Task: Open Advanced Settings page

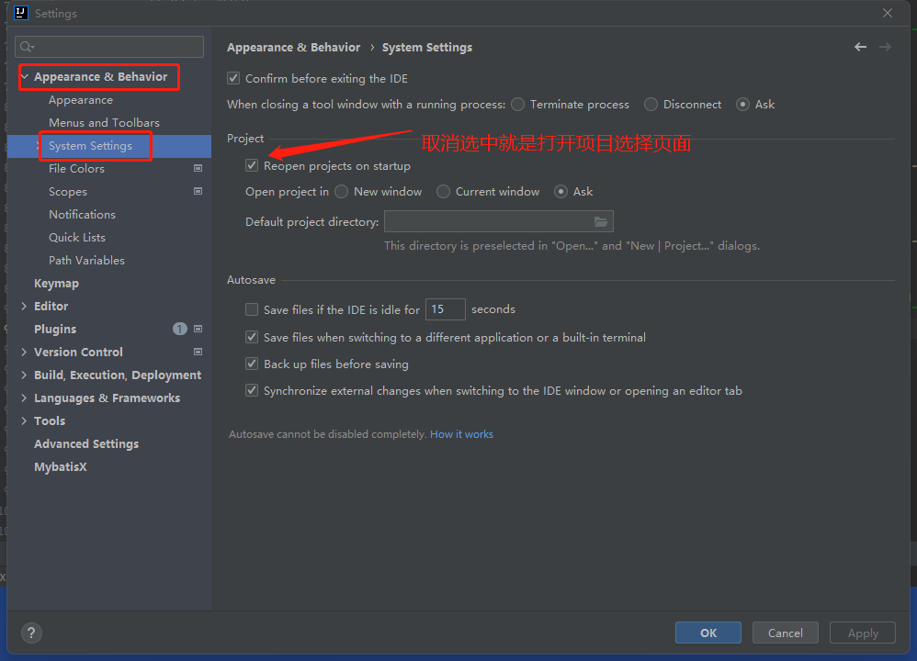Action: click(86, 443)
